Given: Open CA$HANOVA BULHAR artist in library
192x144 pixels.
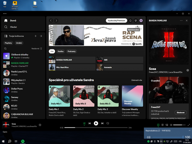Looking at the screenshot, I should coord(23,116).
